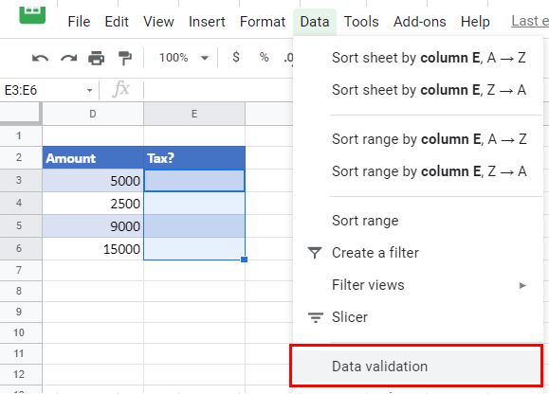549x394 pixels.
Task: Open the Format menu
Action: tap(263, 22)
